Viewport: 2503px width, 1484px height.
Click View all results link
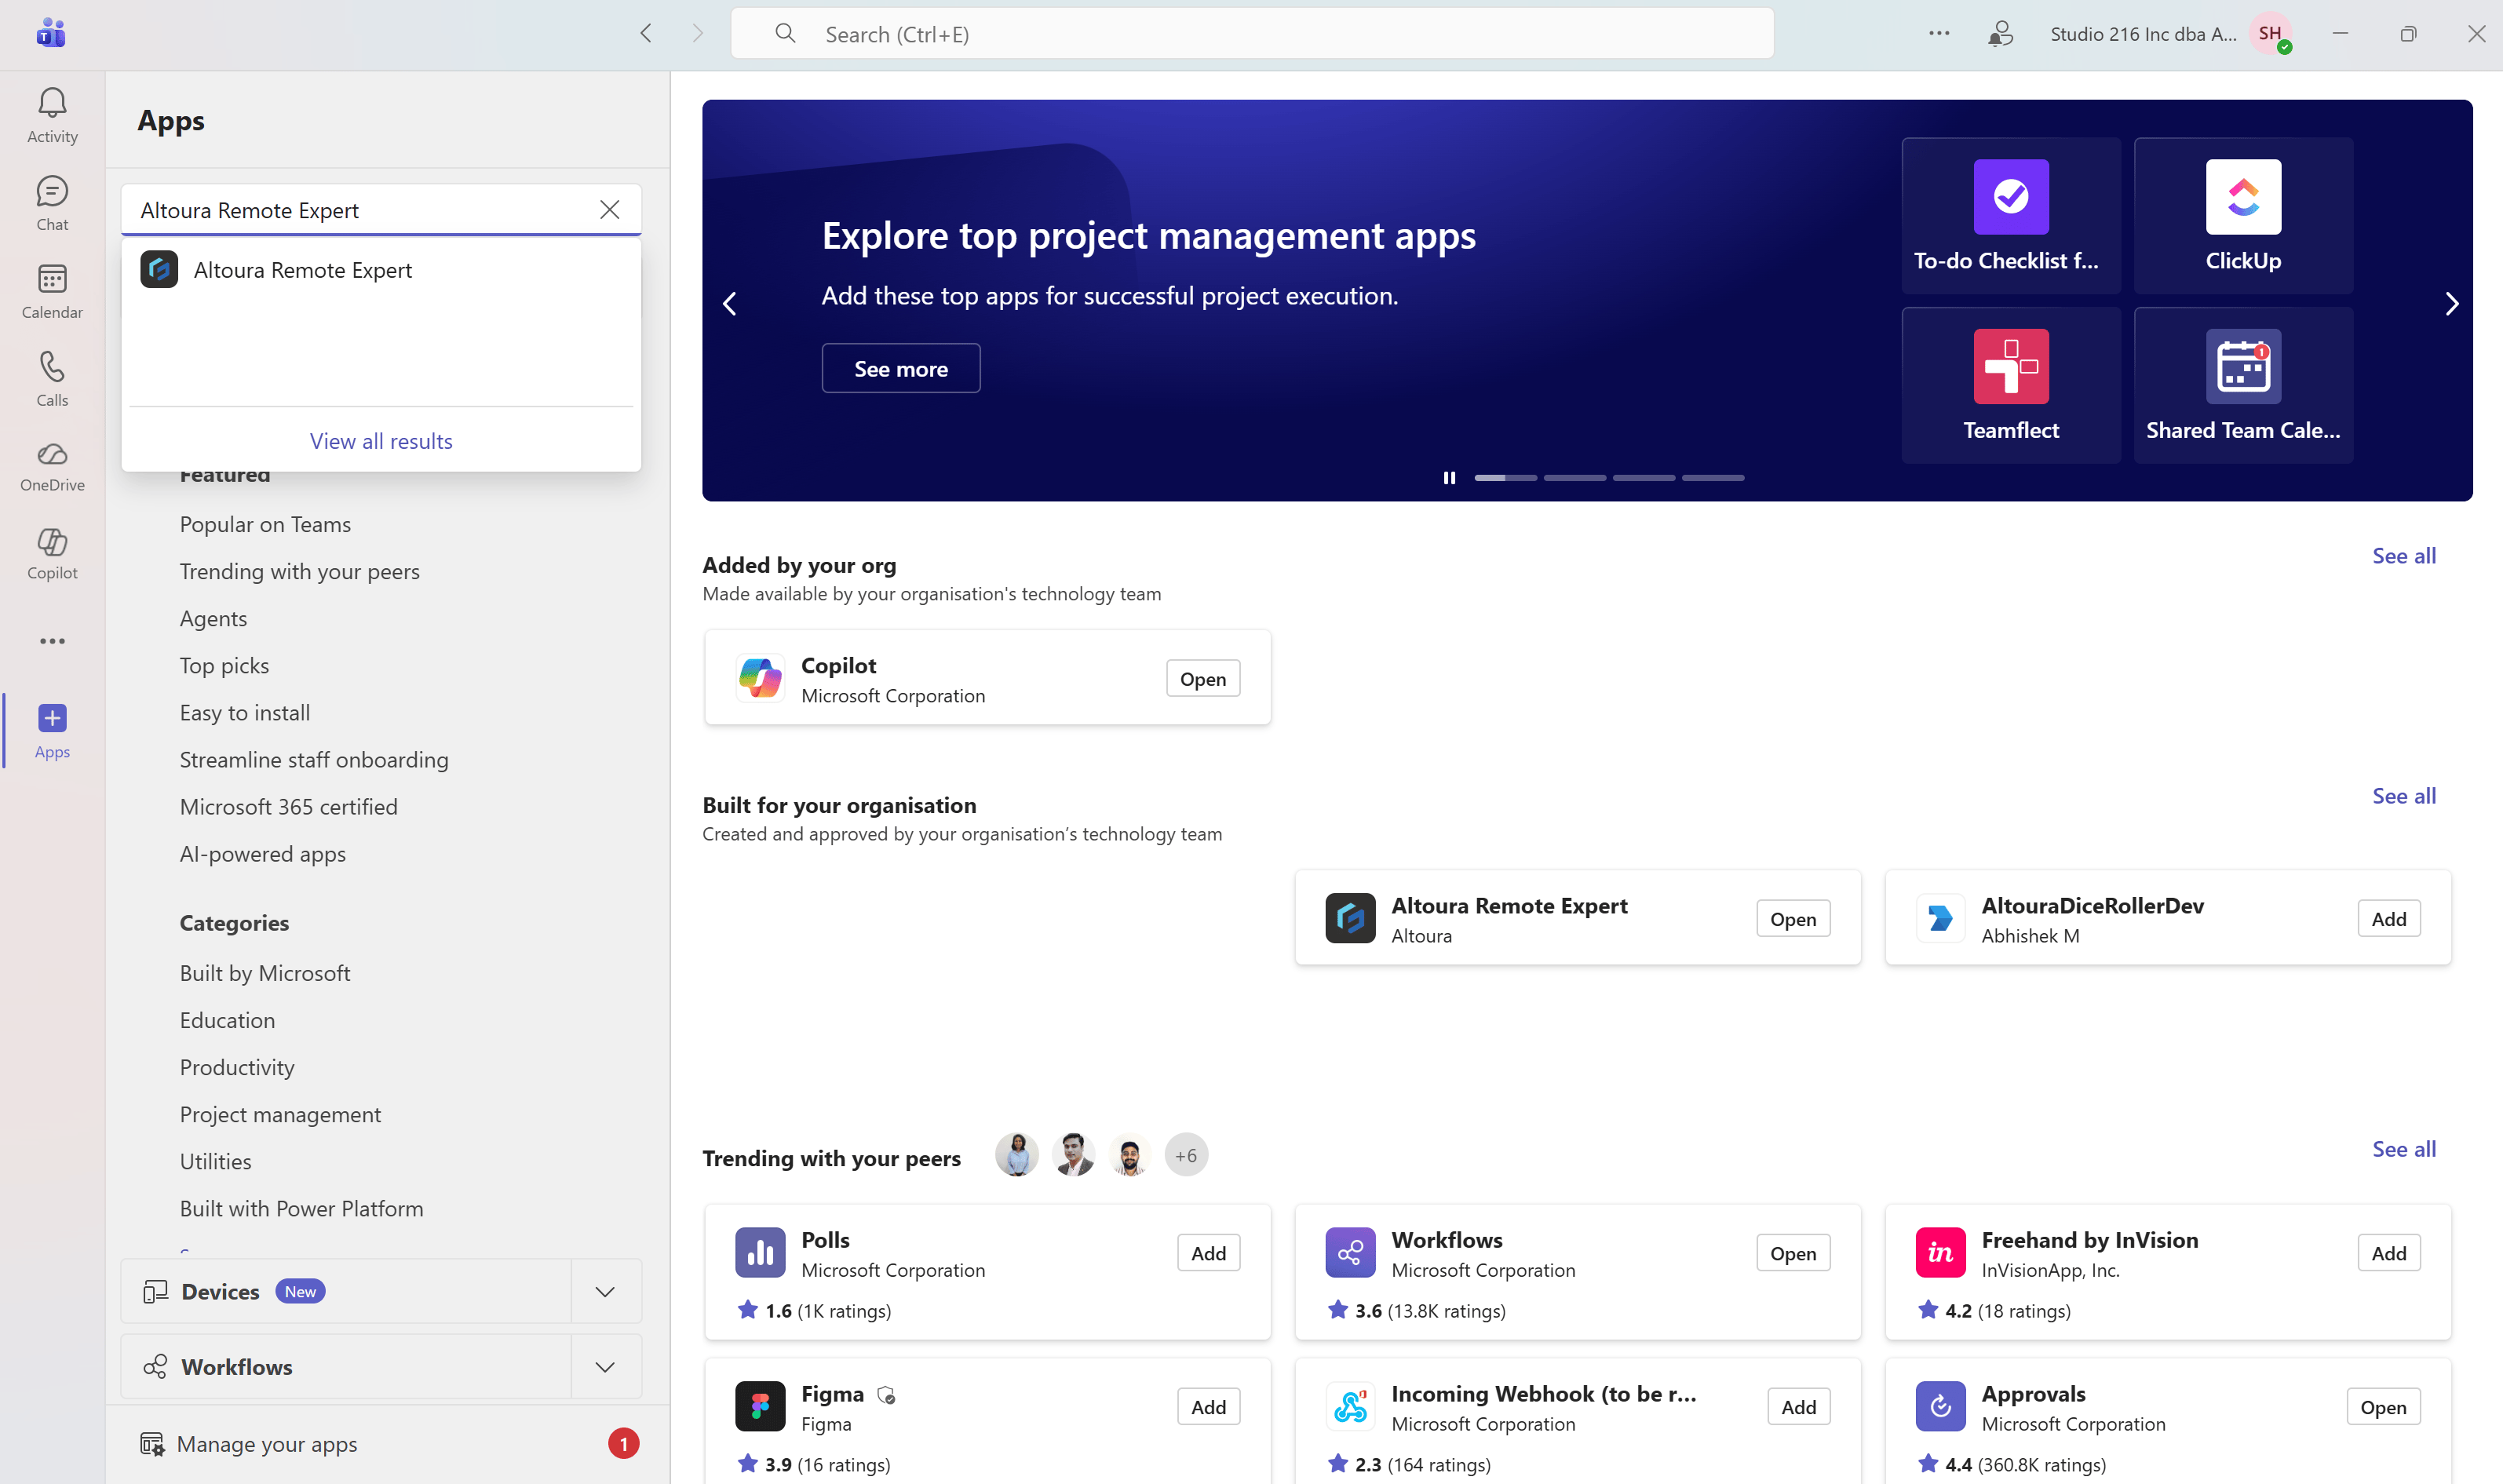tap(381, 441)
